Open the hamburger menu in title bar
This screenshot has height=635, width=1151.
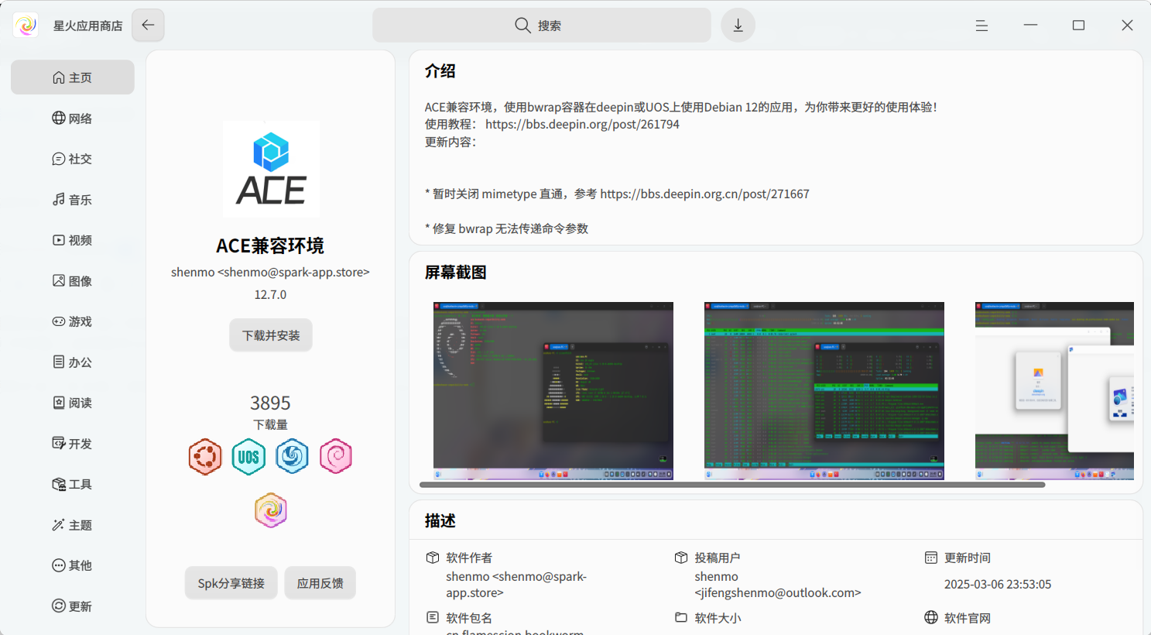(981, 26)
